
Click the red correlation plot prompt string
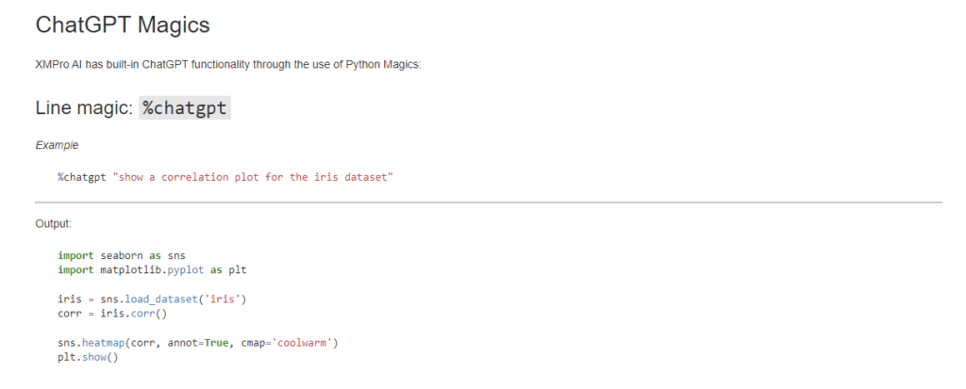(x=253, y=177)
